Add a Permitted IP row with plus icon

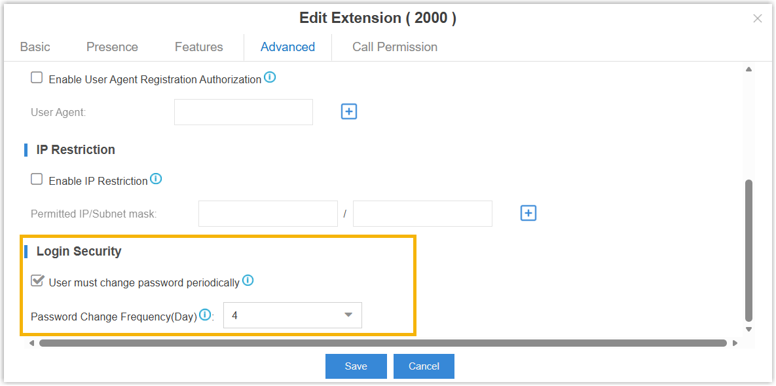528,213
